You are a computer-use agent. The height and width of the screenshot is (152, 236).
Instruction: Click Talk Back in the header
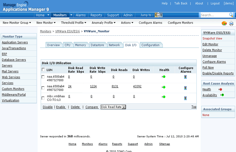point(181,3)
